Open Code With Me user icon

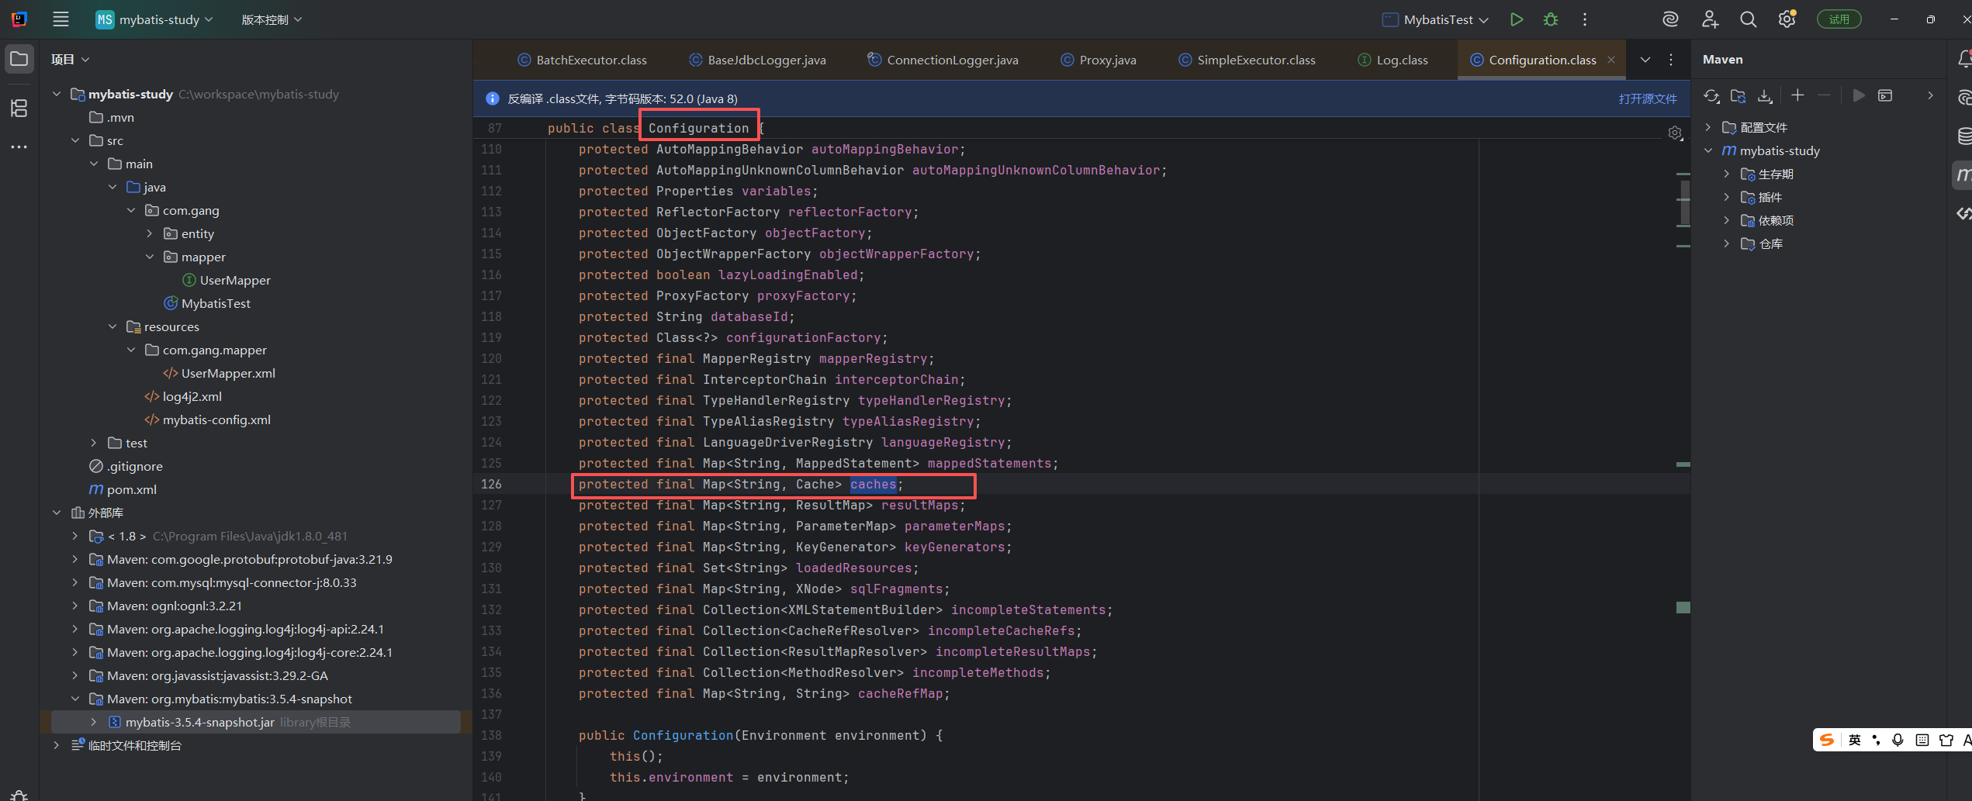click(x=1710, y=19)
